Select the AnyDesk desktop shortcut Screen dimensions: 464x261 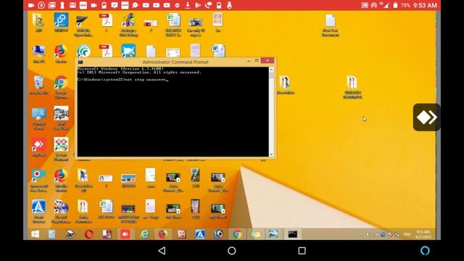coord(38,147)
